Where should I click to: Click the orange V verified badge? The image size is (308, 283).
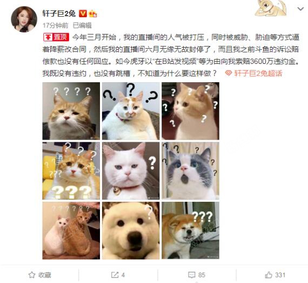[83, 14]
